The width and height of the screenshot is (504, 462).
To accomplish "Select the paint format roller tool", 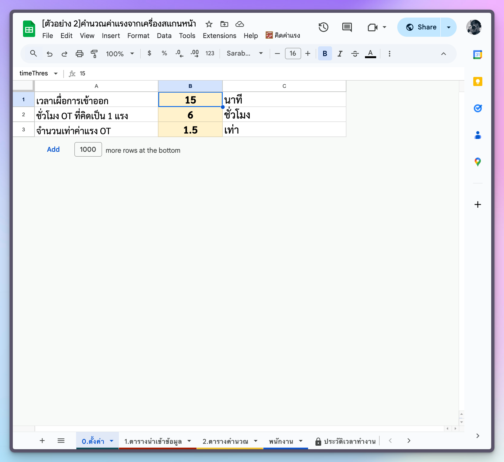I will pyautogui.click(x=94, y=54).
